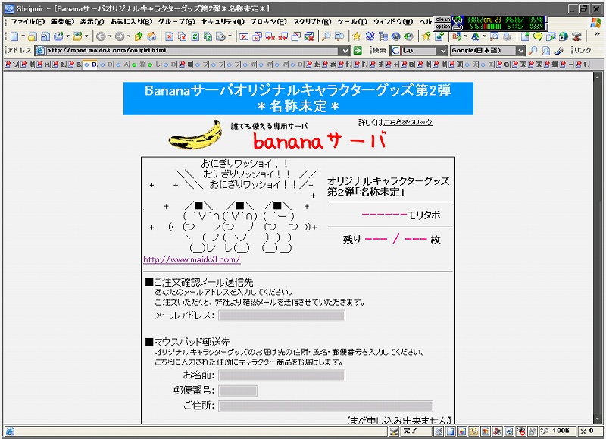The height and width of the screenshot is (439, 606).
Task: Refresh the page with the green-arrows icon
Action: pyautogui.click(x=195, y=36)
